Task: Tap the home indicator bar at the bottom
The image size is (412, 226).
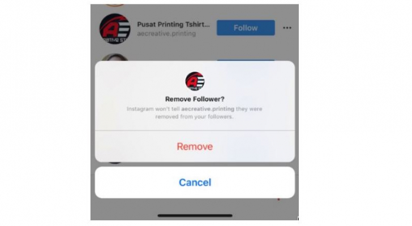Action: [x=195, y=215]
